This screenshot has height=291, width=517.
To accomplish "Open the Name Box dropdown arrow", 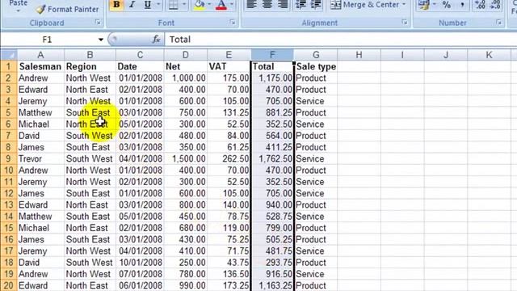I will pos(100,40).
